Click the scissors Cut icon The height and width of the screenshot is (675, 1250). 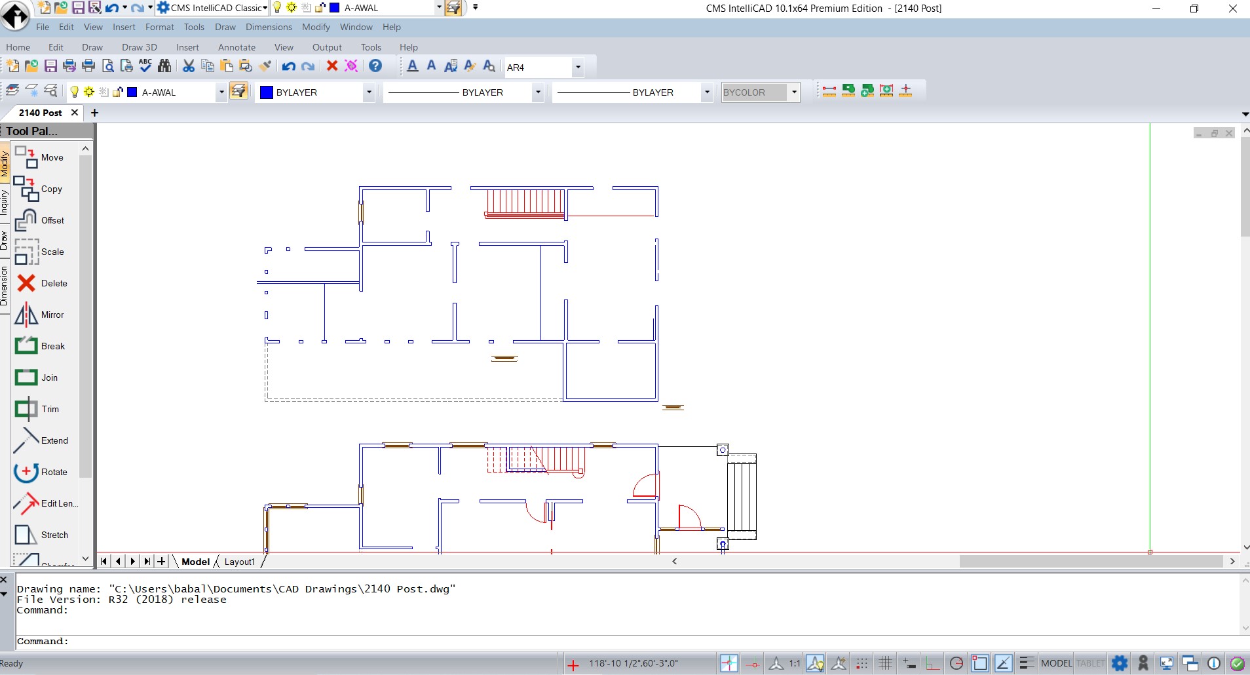(x=189, y=66)
